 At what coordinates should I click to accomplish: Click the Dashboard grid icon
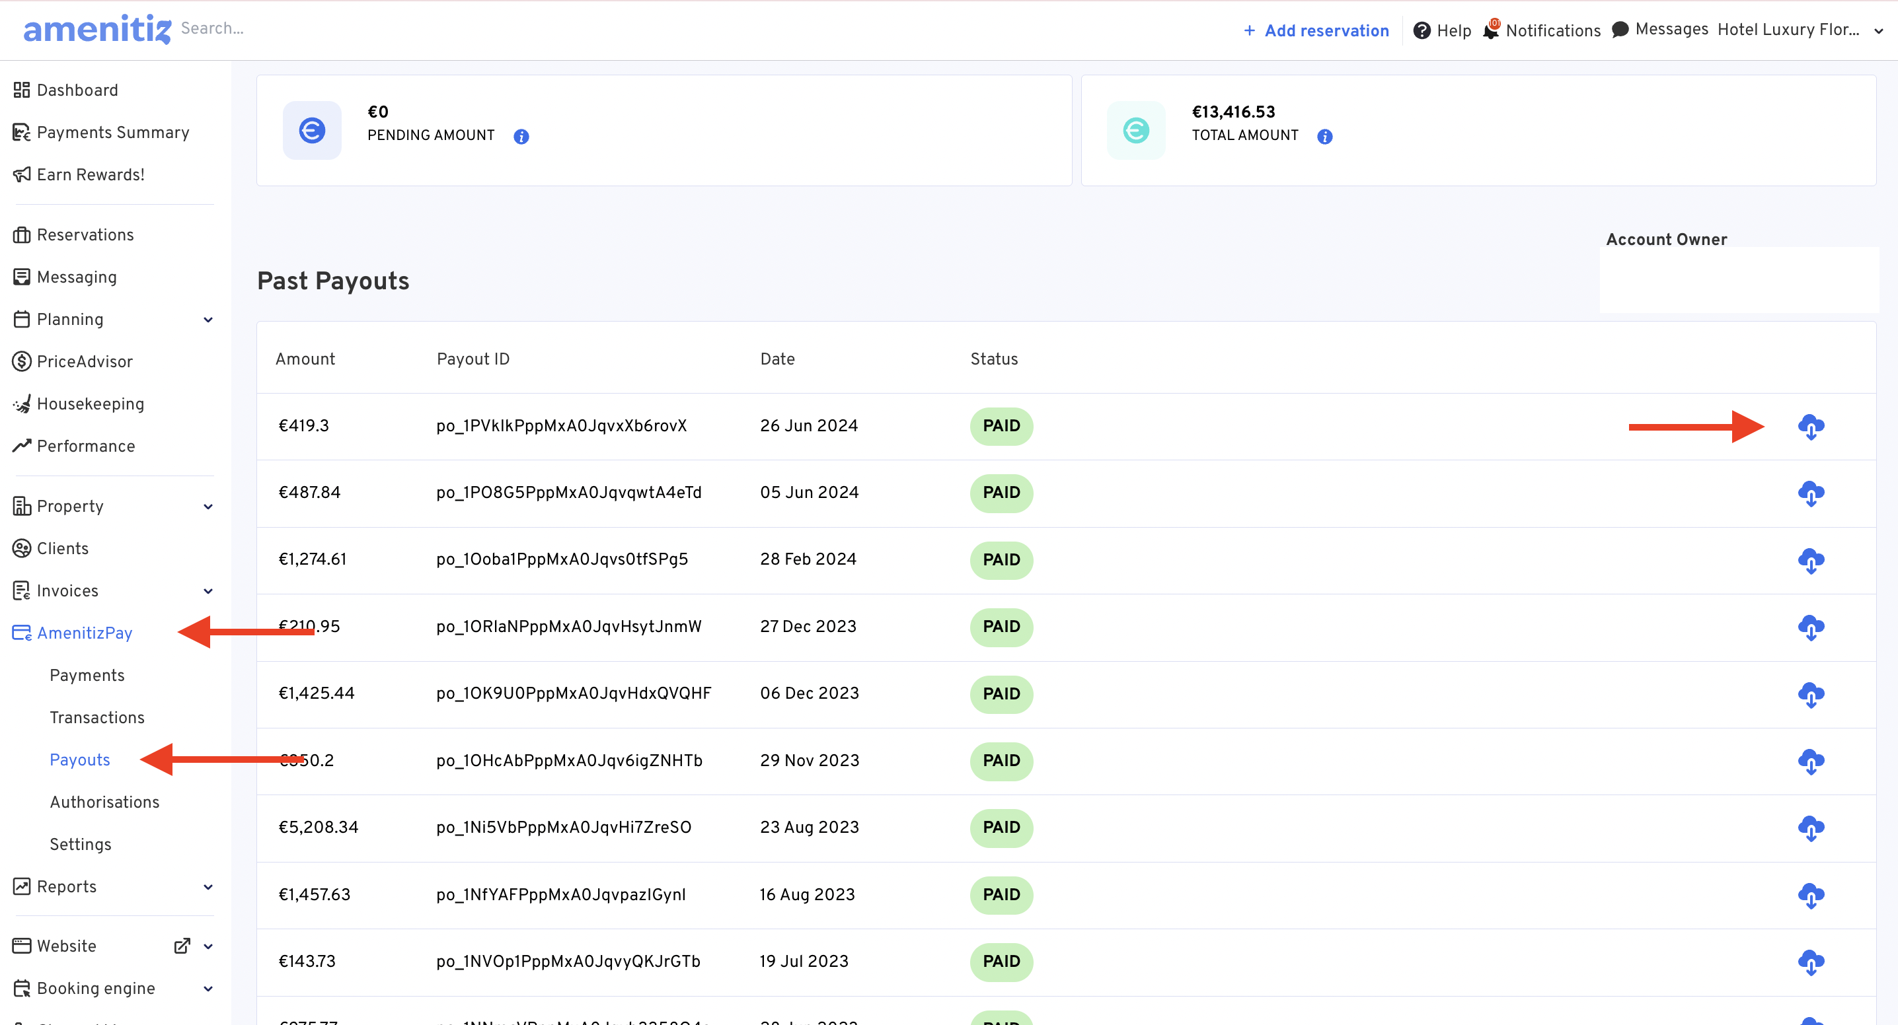[x=21, y=90]
